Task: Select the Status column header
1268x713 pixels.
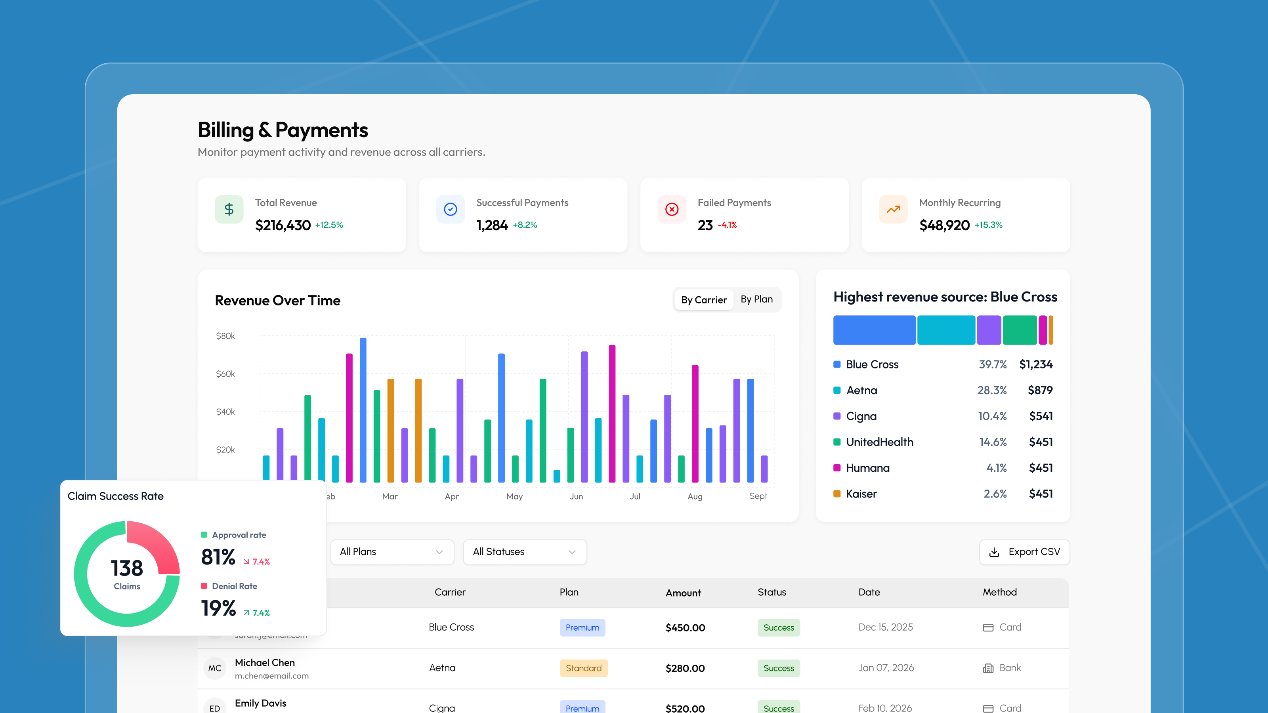Action: point(772,593)
